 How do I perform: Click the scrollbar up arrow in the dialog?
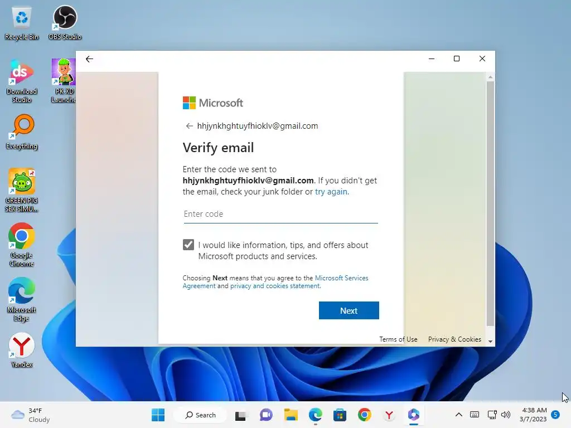coord(490,77)
